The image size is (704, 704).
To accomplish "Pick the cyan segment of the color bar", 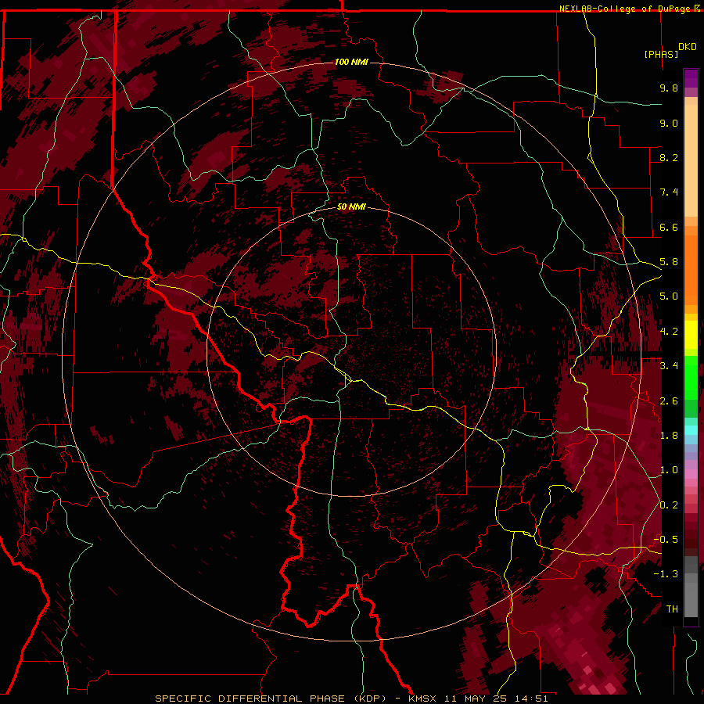I will point(691,430).
